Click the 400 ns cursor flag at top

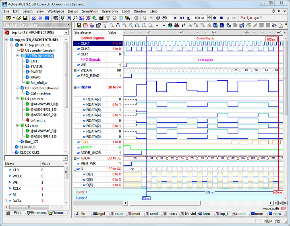(x=271, y=39)
